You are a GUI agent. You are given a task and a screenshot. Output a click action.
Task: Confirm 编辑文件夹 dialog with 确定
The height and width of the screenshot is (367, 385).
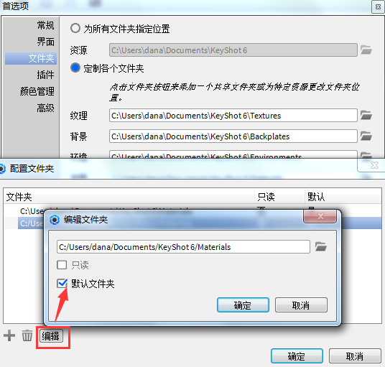[x=243, y=305]
